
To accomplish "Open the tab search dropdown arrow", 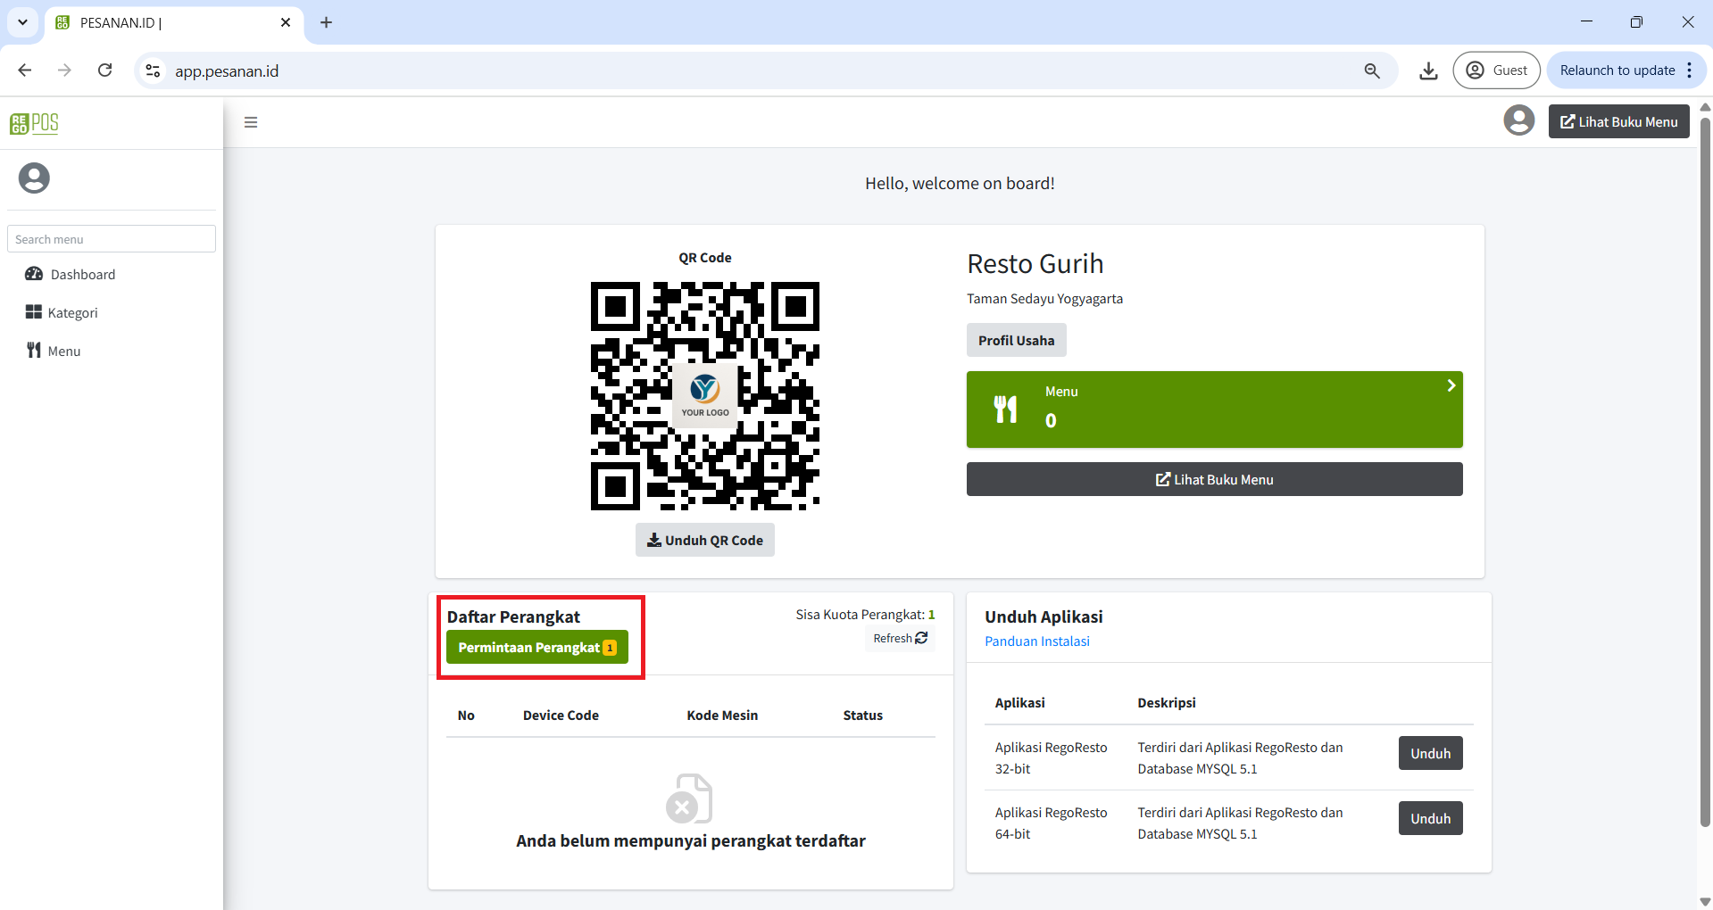I will [23, 22].
